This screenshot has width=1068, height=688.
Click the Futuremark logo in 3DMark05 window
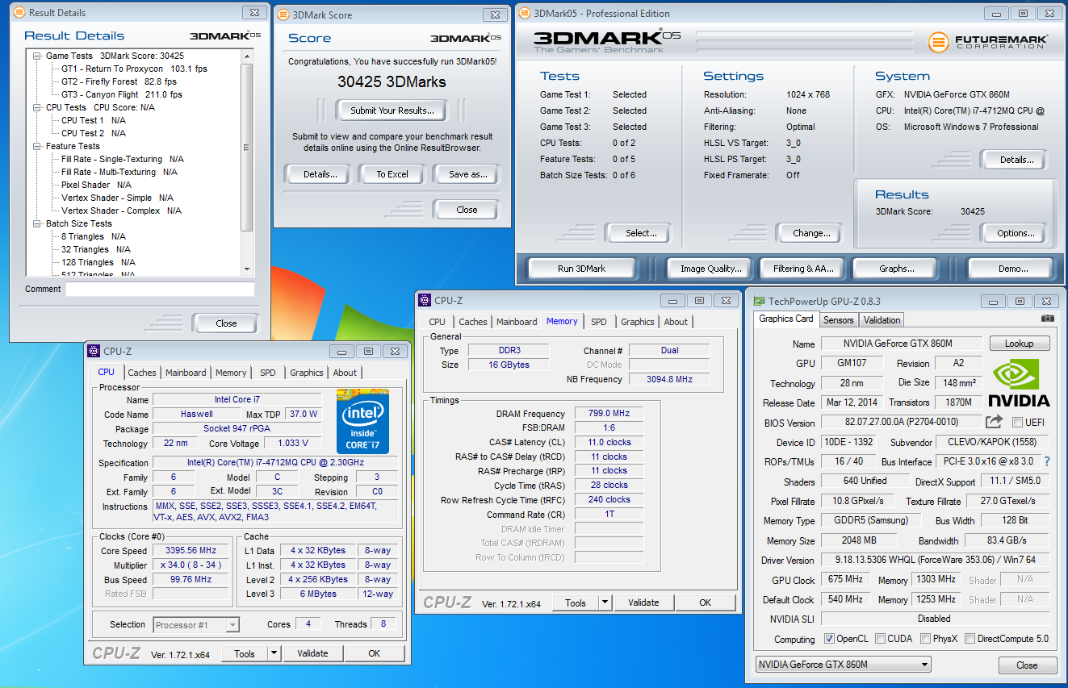pyautogui.click(x=987, y=42)
